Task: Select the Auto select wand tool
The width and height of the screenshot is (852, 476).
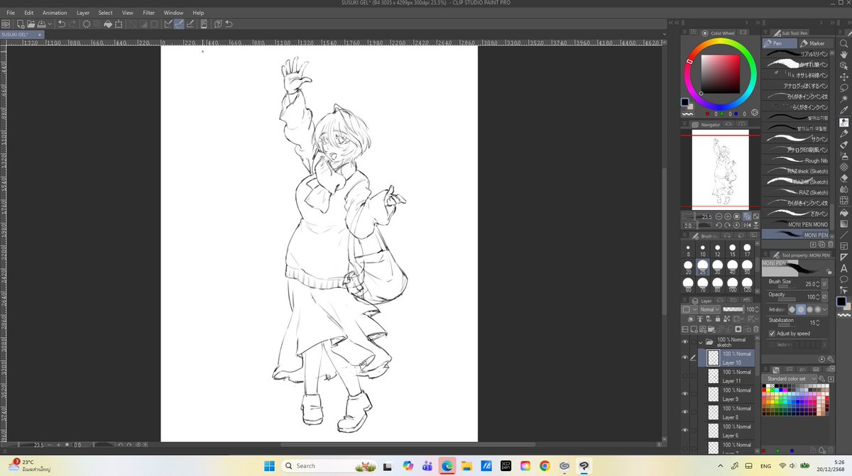Action: [x=843, y=99]
